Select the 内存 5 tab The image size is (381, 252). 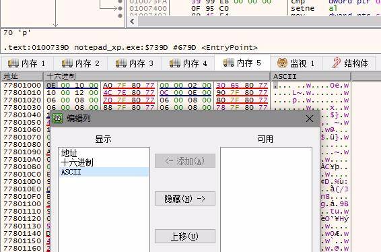(x=242, y=63)
